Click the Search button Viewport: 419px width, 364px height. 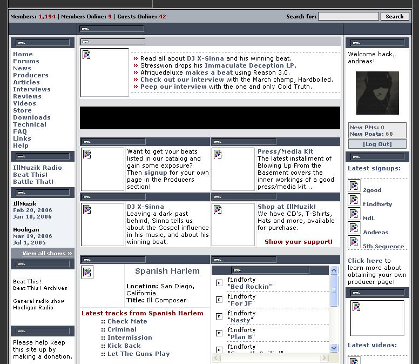click(x=395, y=16)
